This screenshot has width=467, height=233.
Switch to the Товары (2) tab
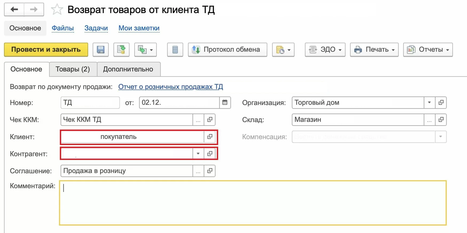pyautogui.click(x=73, y=69)
